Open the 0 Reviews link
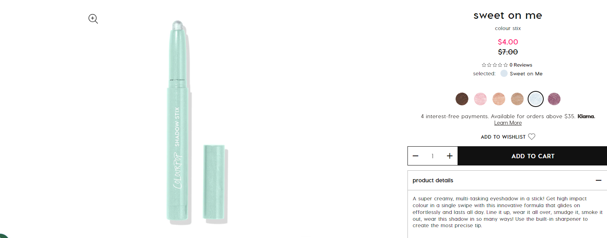This screenshot has width=607, height=238. [x=521, y=65]
